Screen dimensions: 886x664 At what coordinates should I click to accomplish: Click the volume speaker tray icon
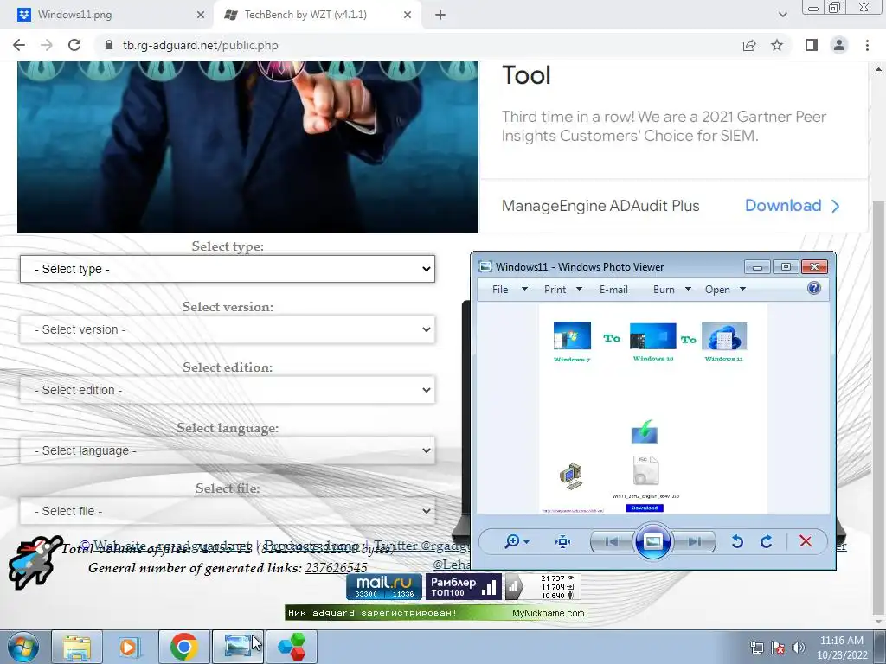[x=799, y=648]
